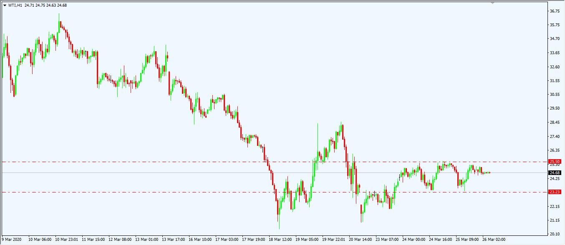This screenshot has width=565, height=245.
Task: Click the 11 Mar 15:00 time label
Action: 93,240
